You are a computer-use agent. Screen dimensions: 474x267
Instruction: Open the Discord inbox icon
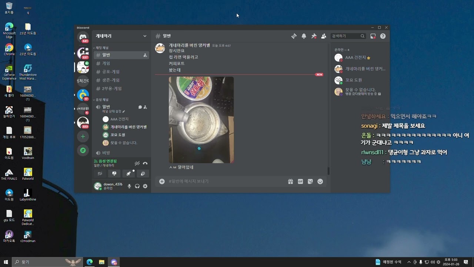[373, 36]
